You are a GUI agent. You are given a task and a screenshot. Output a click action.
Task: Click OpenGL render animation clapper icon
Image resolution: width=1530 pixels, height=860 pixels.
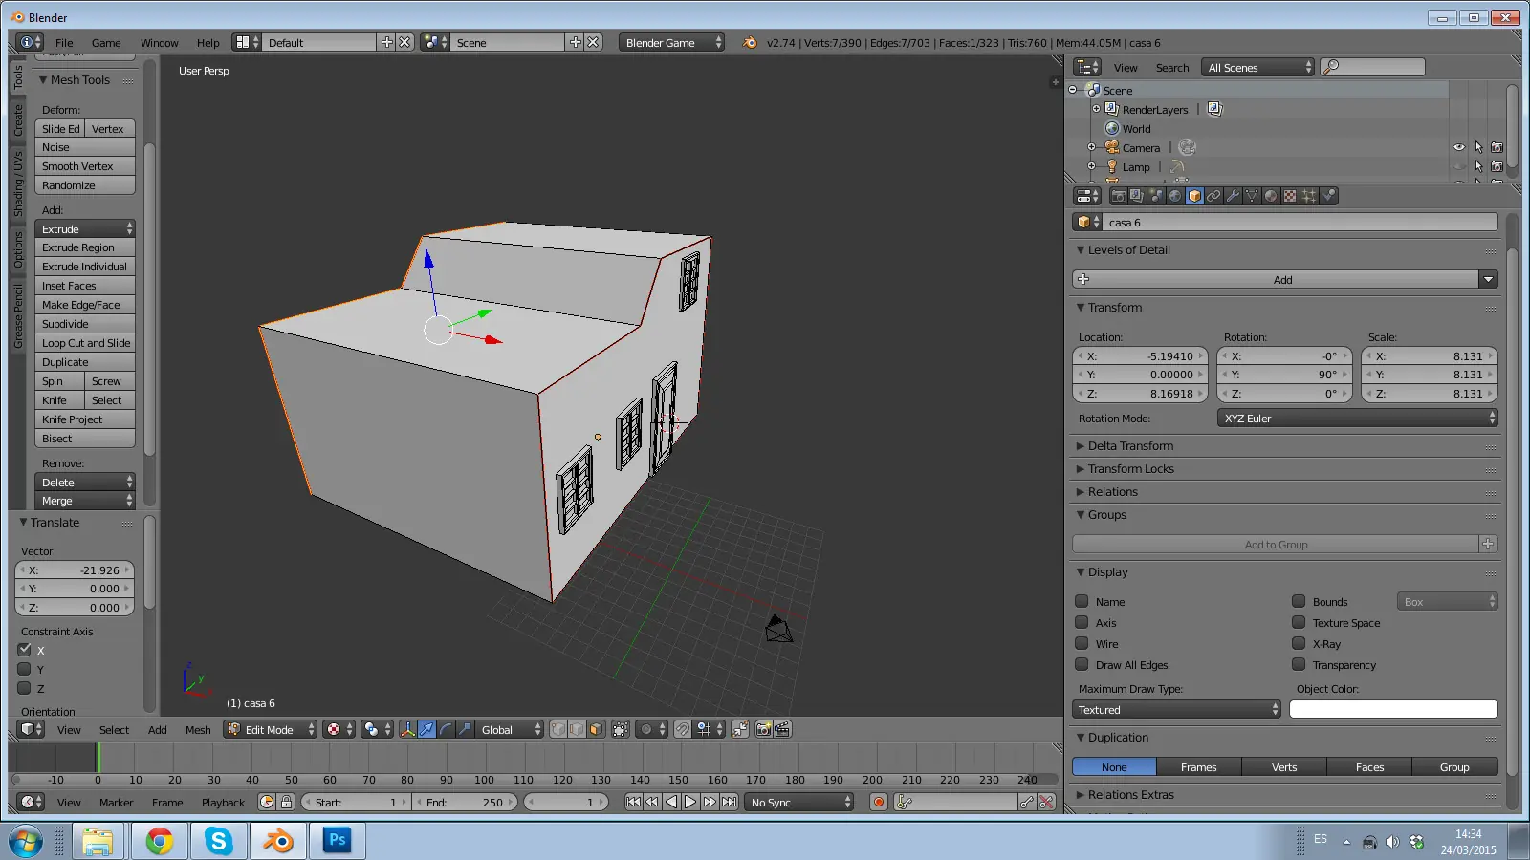click(782, 729)
